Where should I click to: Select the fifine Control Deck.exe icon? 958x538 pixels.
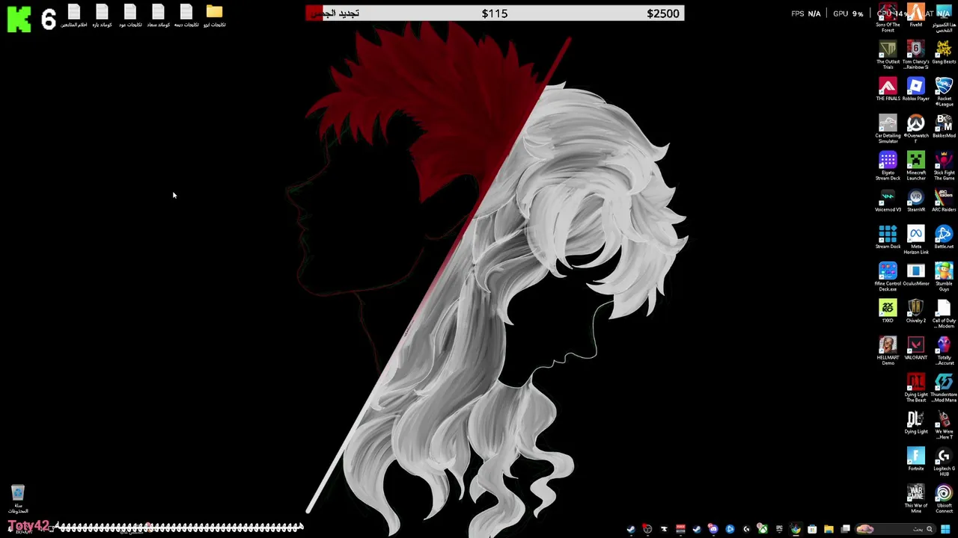point(888,277)
